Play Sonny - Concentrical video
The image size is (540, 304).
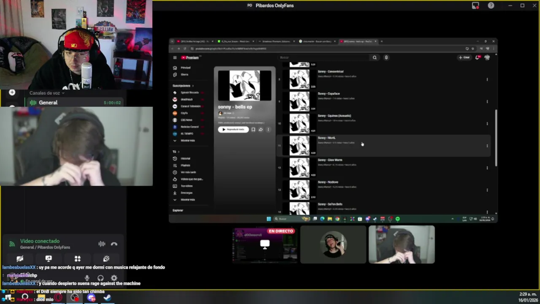[330, 71]
